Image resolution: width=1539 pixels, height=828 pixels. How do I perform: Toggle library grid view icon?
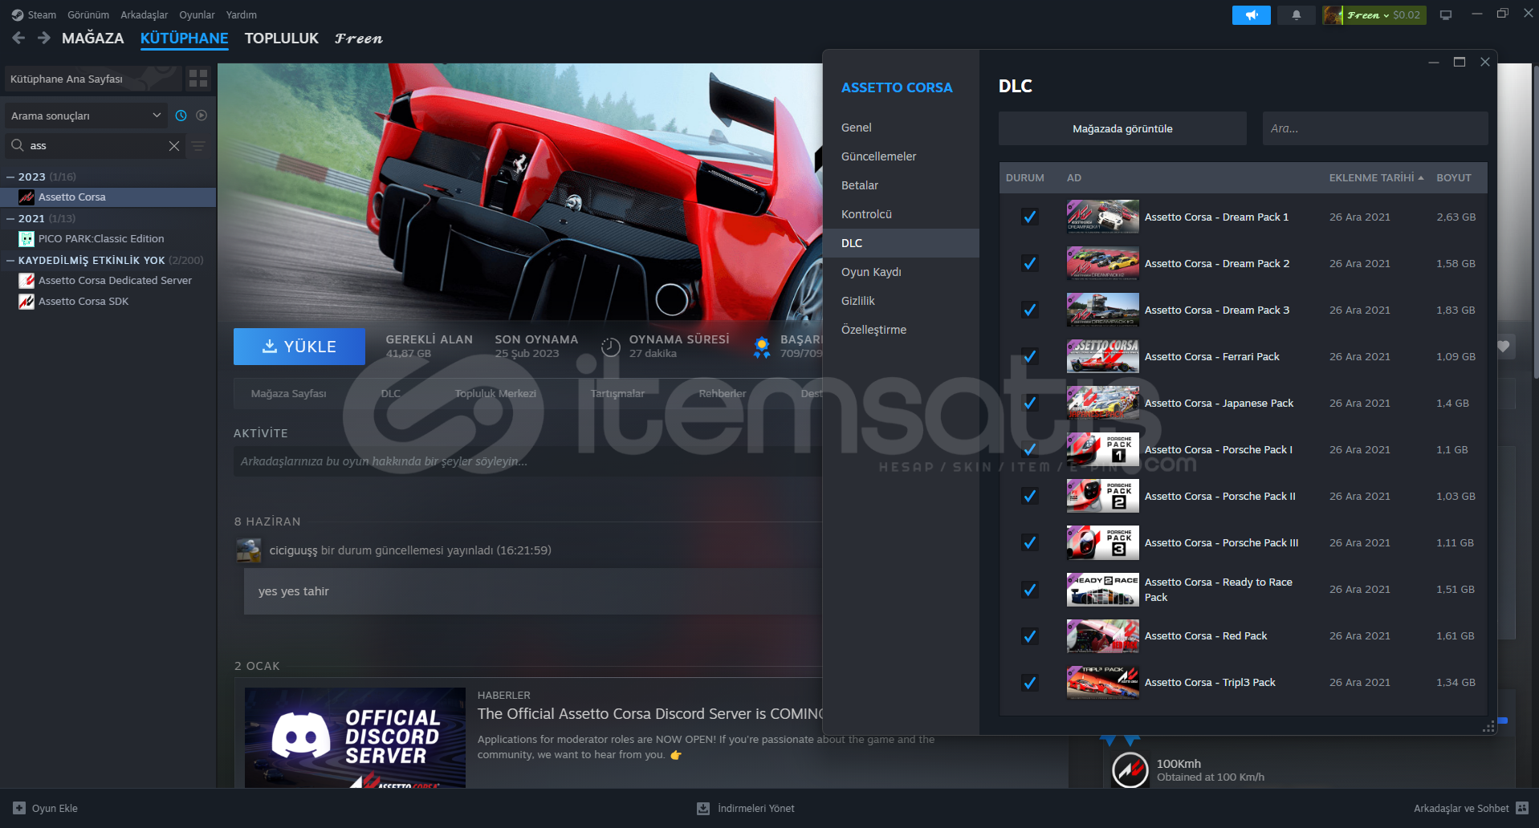(197, 79)
